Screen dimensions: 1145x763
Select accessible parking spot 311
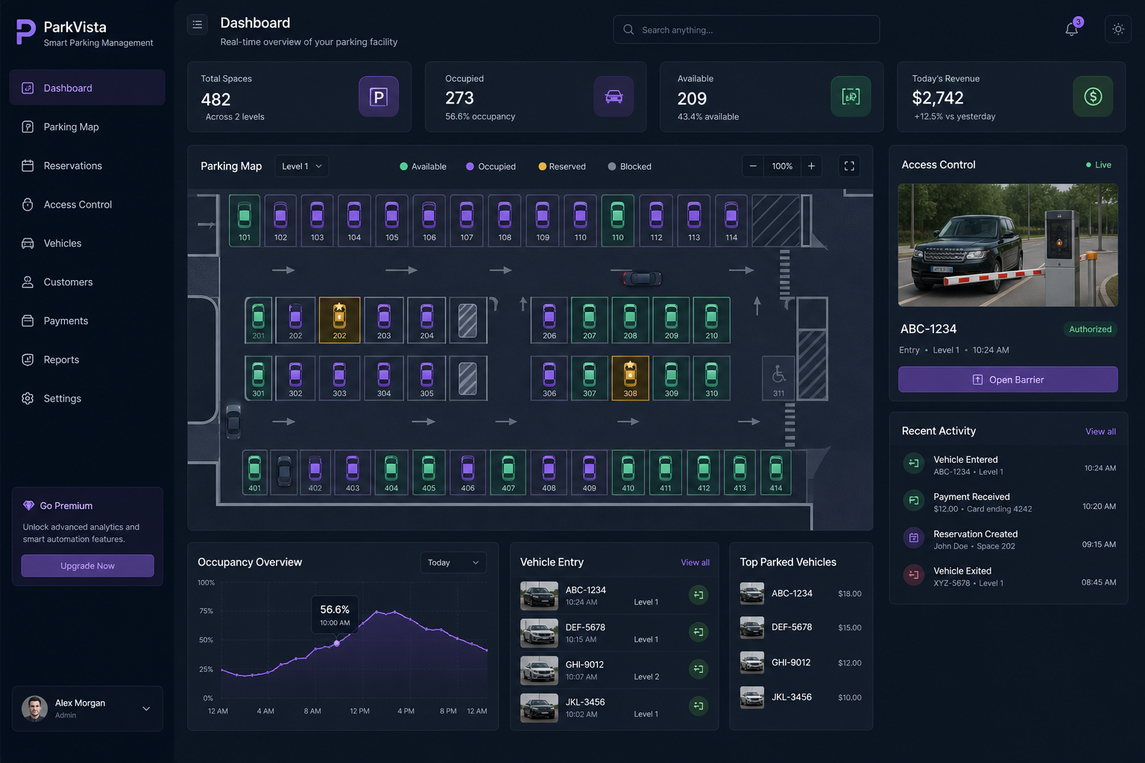(778, 379)
